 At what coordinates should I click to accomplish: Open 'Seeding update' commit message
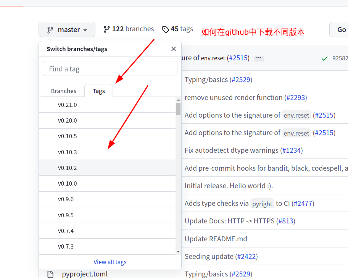(x=209, y=257)
